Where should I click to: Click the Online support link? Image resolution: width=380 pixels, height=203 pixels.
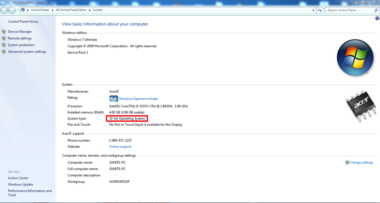pos(120,146)
